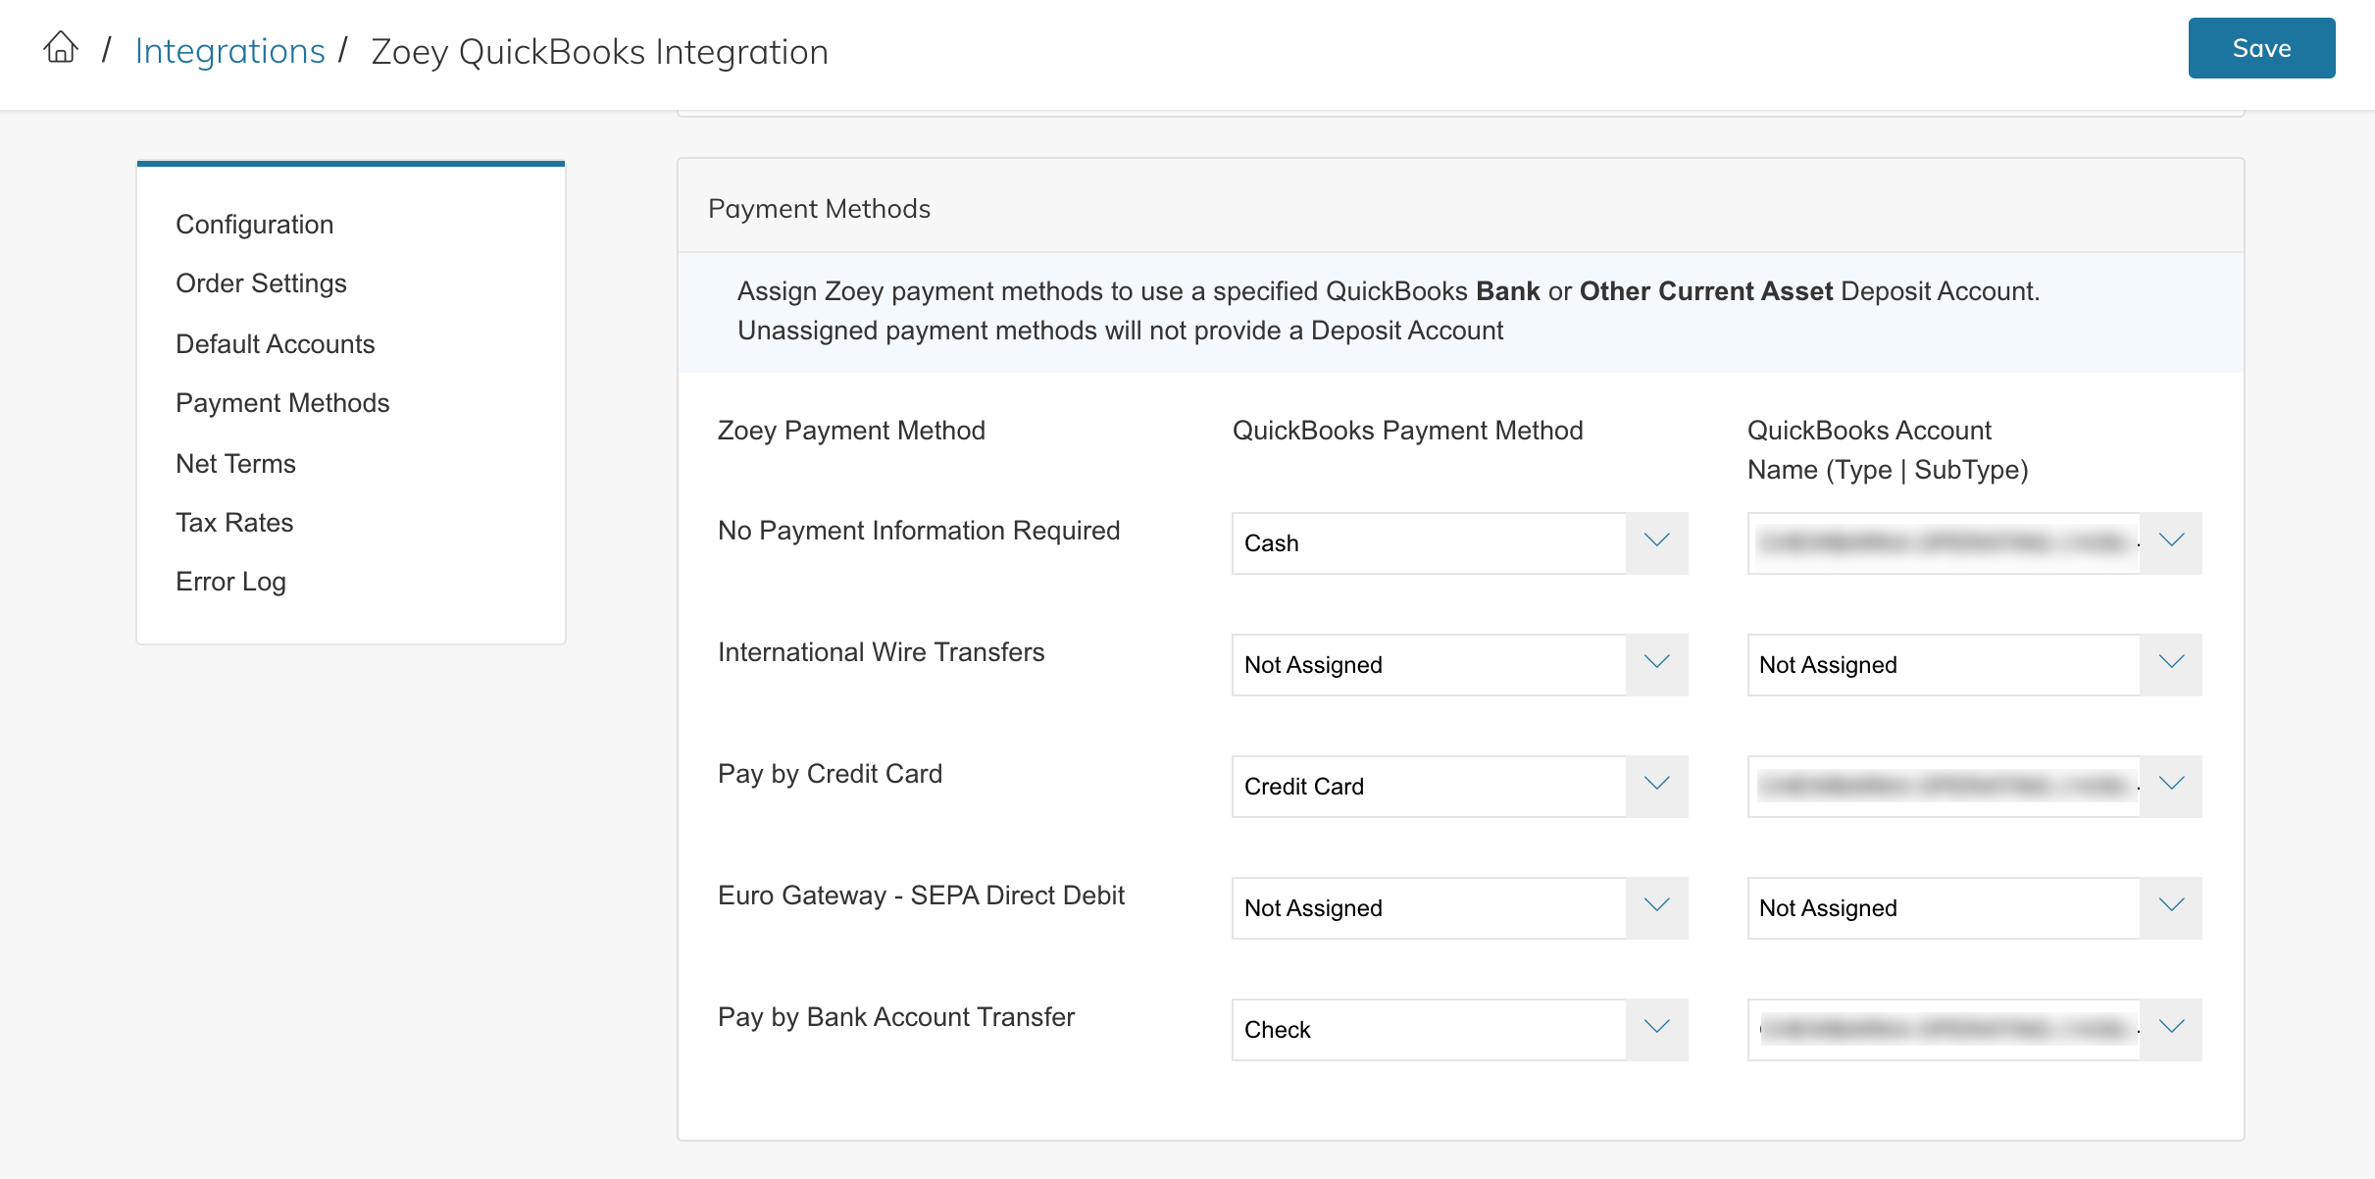Screen dimensions: 2375x1179
Task: Open the Configuration section in the sidebar
Action: [255, 225]
